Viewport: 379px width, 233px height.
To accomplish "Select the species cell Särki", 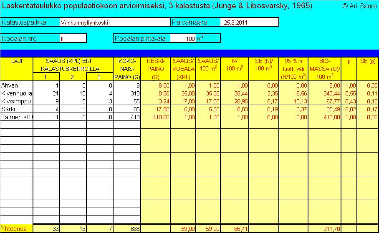I will (x=17, y=109).
